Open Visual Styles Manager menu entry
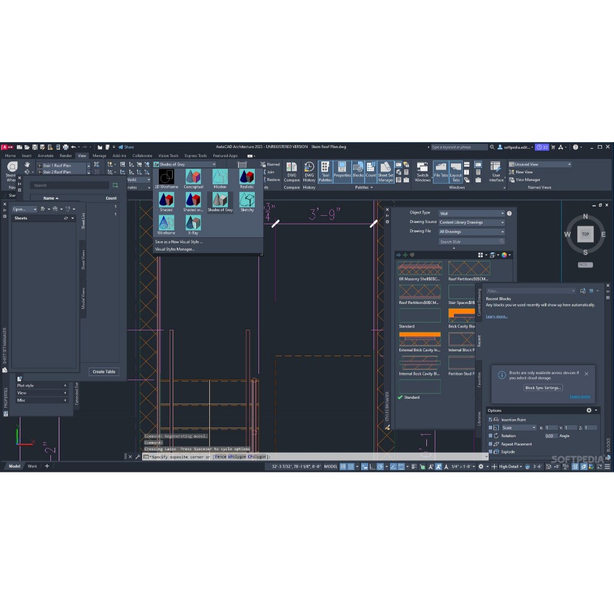 click(174, 249)
